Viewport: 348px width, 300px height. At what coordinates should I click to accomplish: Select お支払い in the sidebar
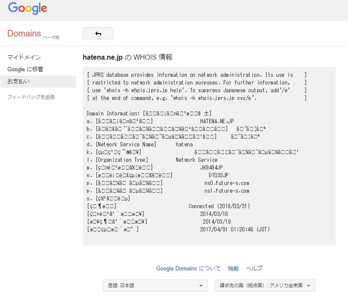tap(38, 82)
